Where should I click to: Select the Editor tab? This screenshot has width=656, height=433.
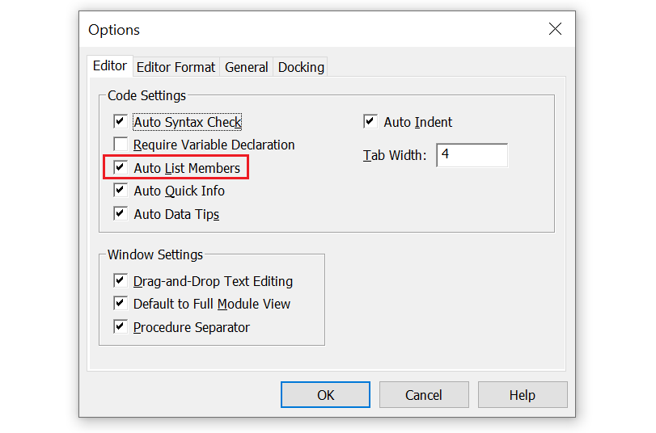click(x=110, y=65)
